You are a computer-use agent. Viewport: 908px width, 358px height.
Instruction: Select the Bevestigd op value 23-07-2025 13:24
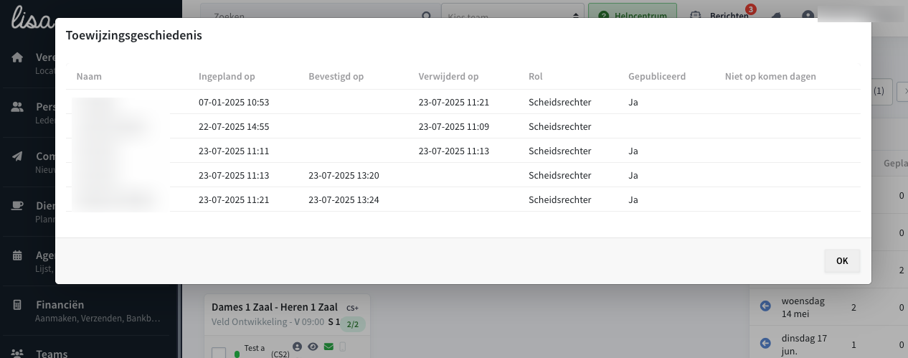click(344, 200)
